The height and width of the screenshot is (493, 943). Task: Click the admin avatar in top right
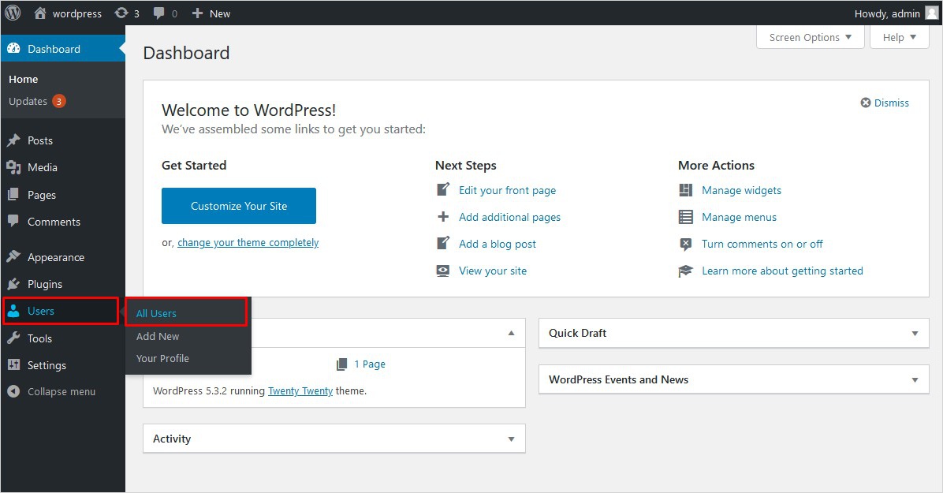point(931,13)
